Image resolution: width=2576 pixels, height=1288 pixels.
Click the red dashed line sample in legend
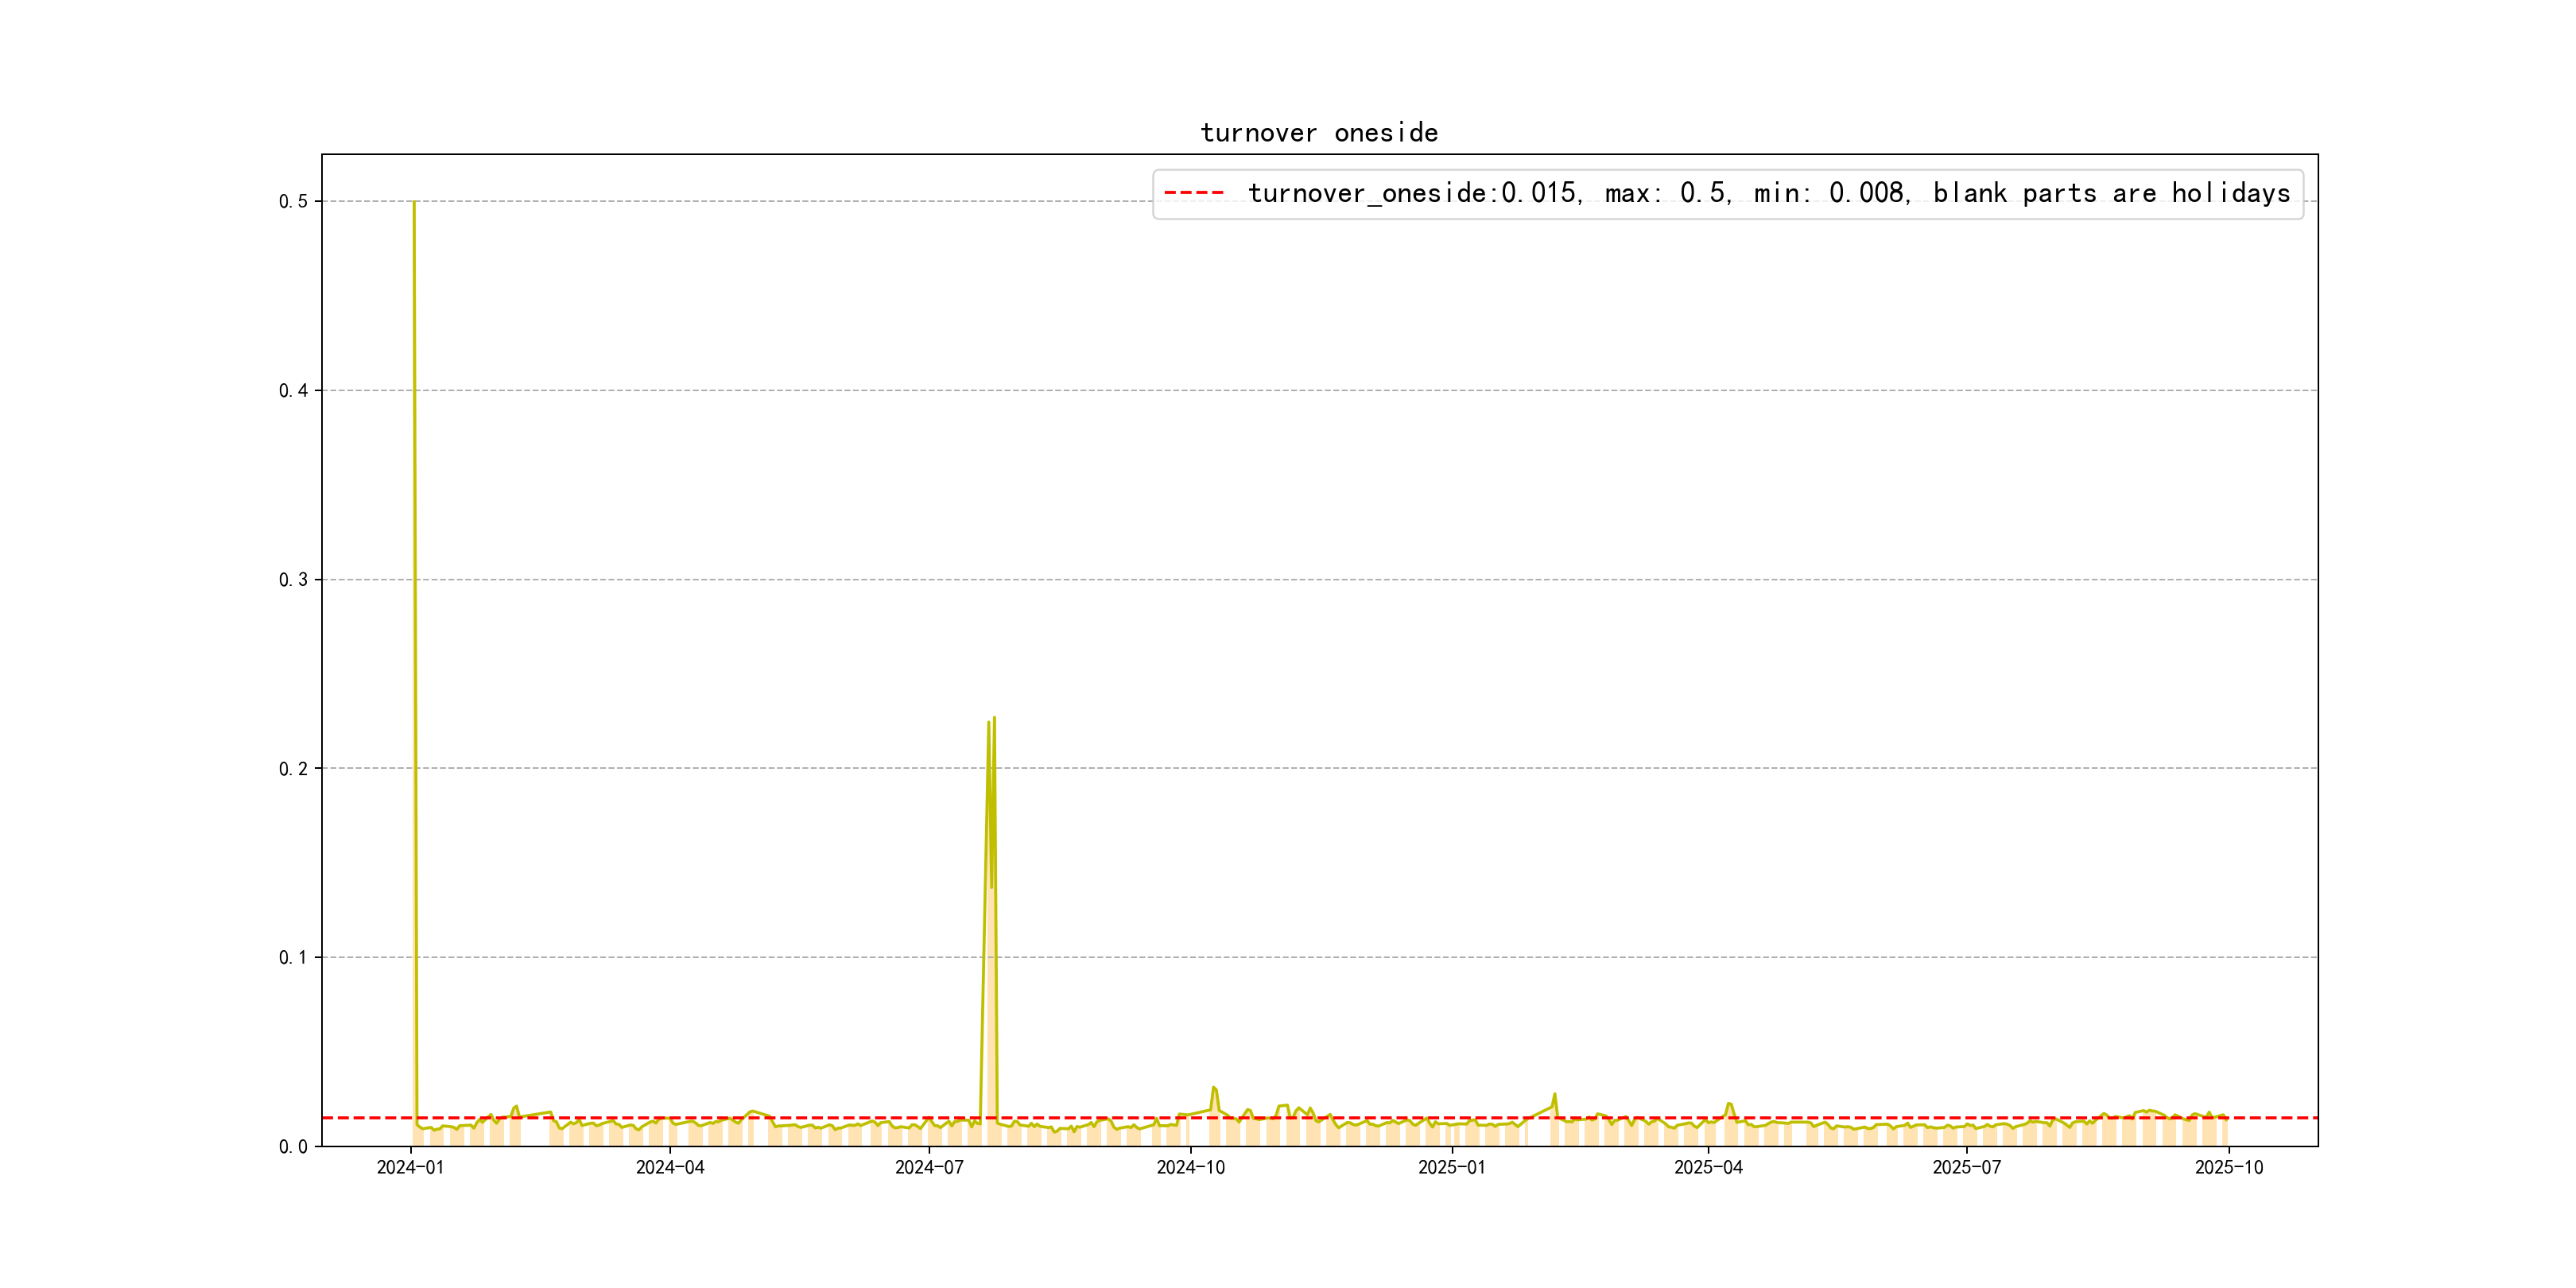coord(1194,193)
